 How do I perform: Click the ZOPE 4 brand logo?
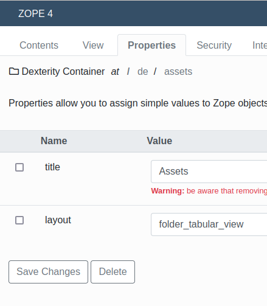click(35, 13)
